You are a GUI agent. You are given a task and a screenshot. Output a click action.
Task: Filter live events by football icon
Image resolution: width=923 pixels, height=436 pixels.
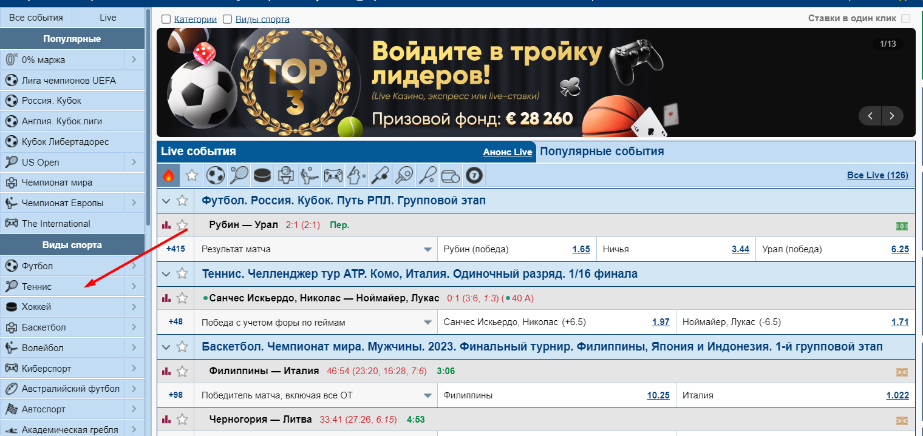click(216, 175)
